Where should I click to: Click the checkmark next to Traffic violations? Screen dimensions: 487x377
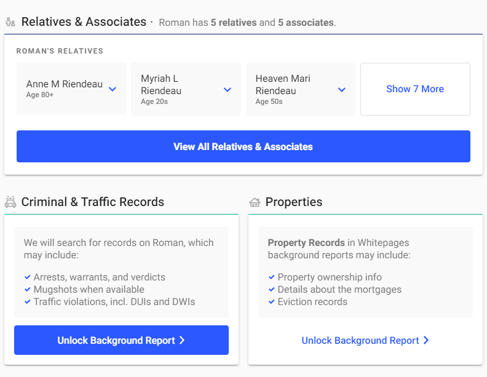tap(27, 301)
